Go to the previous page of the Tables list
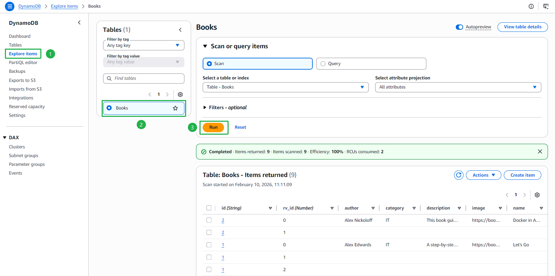The width and height of the screenshot is (555, 276). pos(150,94)
